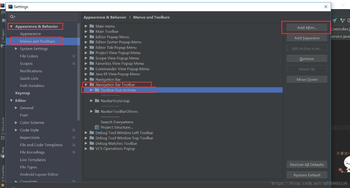Click project-level indicator icon beside File Colors

coord(74,56)
